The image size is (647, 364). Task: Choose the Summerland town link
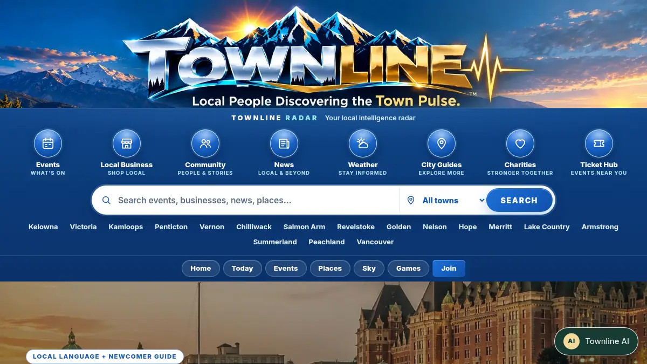[x=275, y=242]
